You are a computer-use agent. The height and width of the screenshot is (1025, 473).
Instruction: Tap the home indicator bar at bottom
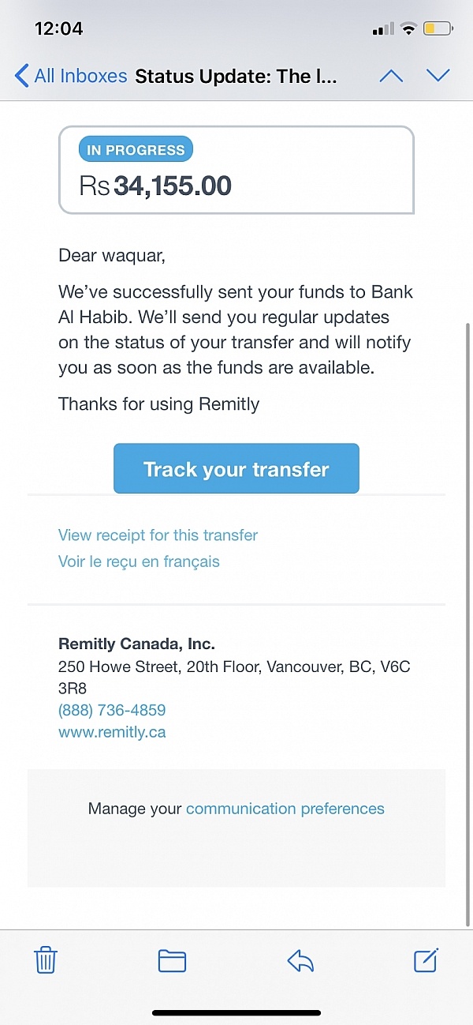pyautogui.click(x=236, y=1013)
